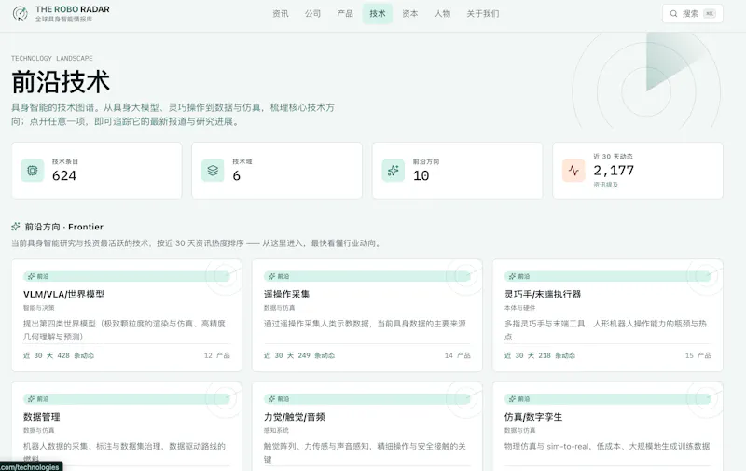Click the sparkle icon next to Frontier heading

(16, 227)
